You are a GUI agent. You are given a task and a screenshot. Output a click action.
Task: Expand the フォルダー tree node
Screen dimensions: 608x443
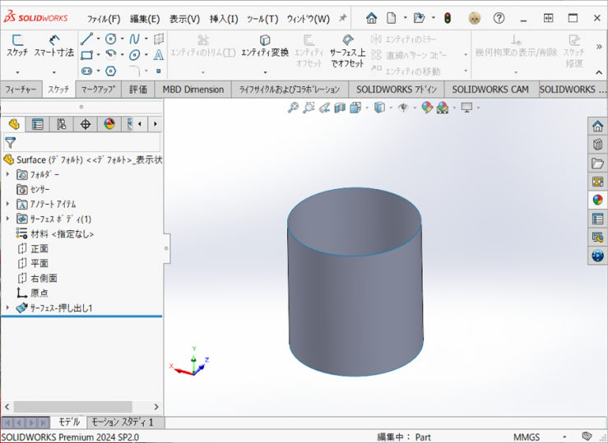coord(8,174)
